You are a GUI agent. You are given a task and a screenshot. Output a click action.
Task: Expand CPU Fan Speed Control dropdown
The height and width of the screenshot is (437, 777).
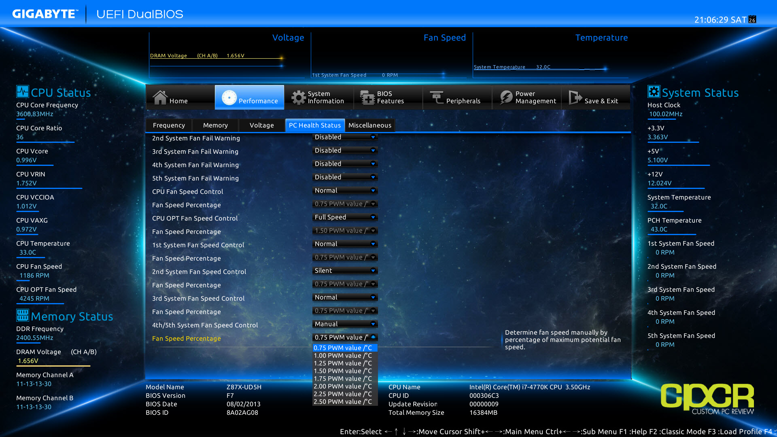click(345, 191)
